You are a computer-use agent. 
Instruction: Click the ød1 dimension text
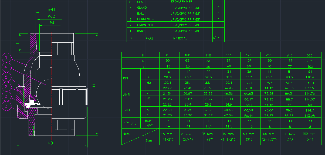tap(52, 10)
